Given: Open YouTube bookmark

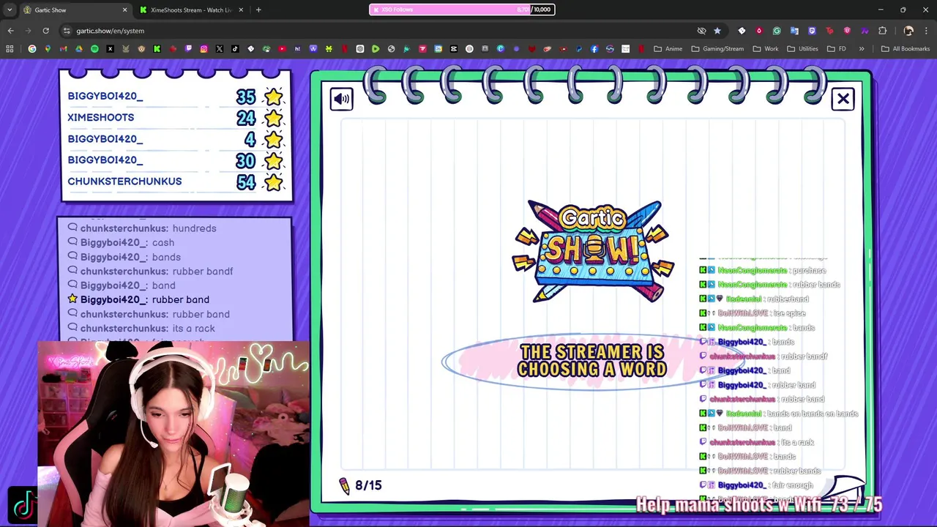Looking at the screenshot, I should coord(282,49).
